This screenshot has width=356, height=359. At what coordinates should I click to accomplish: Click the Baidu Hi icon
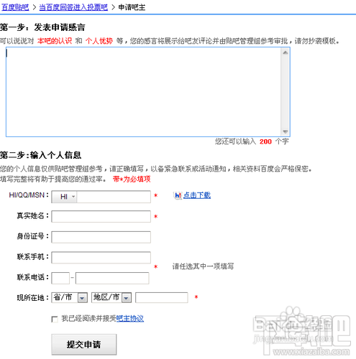[x=178, y=195]
